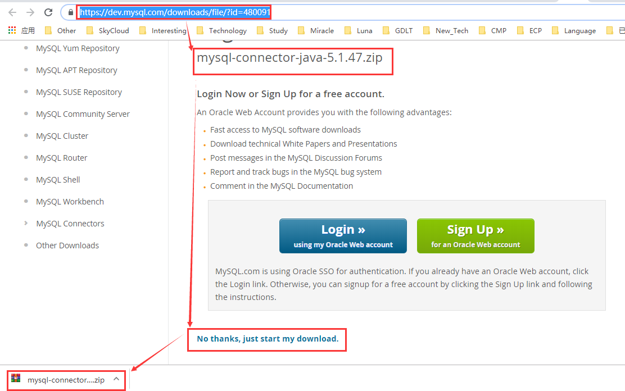Open MySQL Community Server downloads
This screenshot has height=391, width=625.
[83, 114]
